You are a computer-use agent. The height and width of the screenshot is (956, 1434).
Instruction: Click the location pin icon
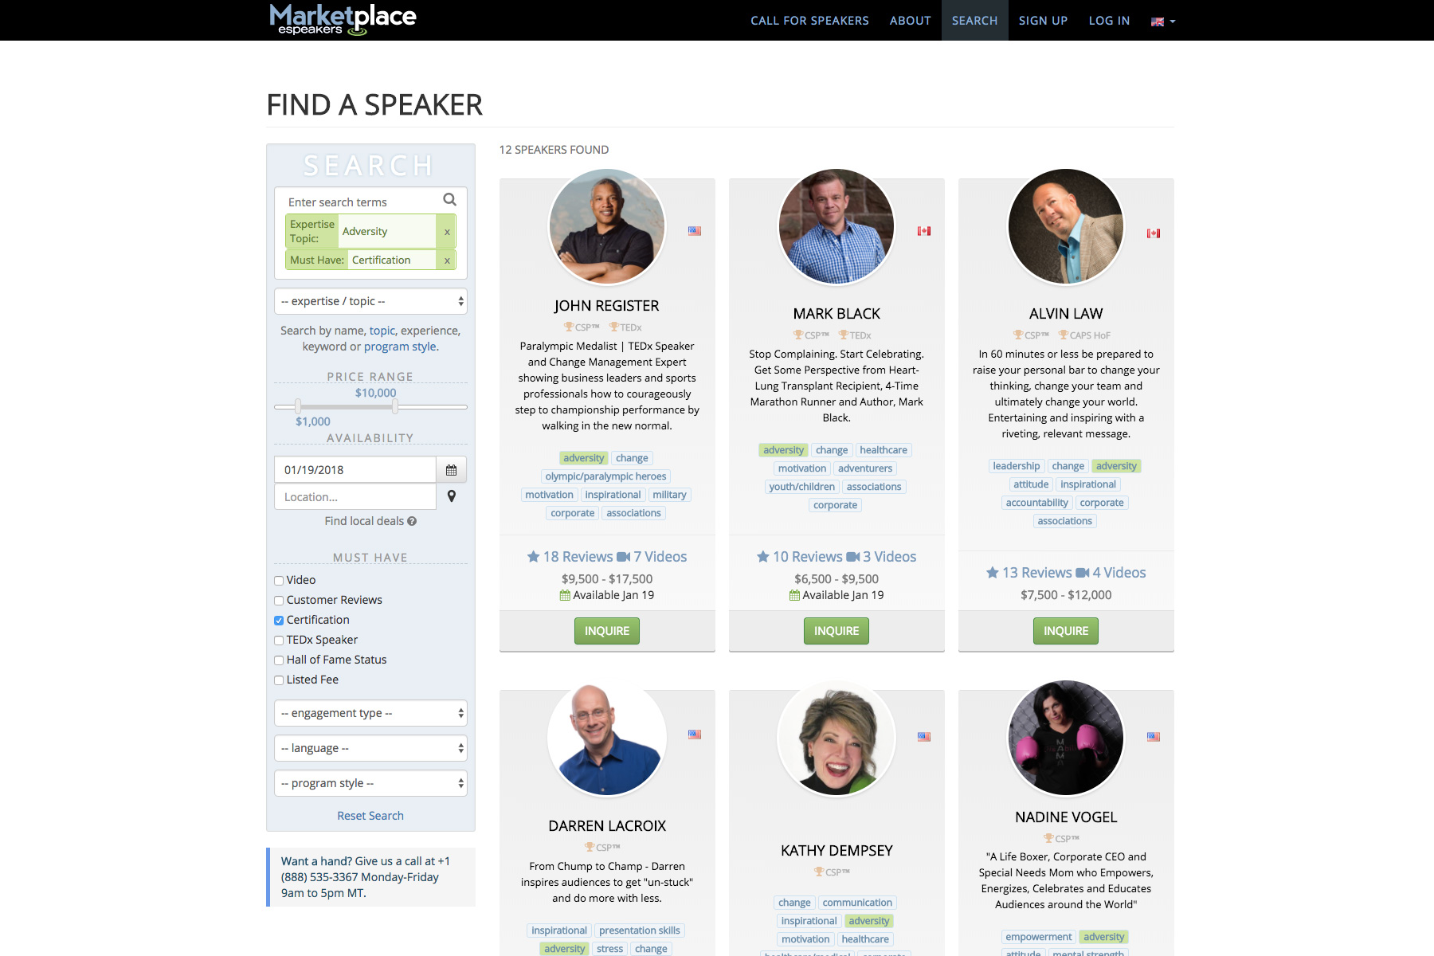452,496
